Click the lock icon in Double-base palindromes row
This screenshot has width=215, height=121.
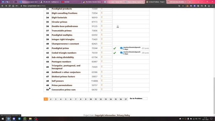point(118,26)
